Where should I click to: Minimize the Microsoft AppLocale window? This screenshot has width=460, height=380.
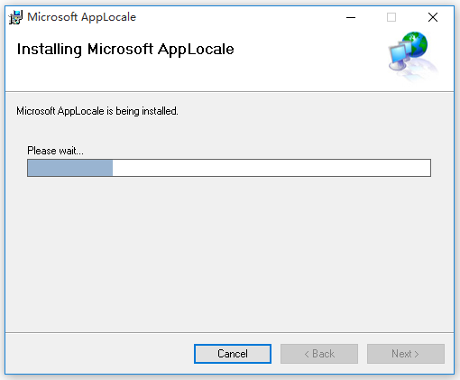[x=351, y=17]
